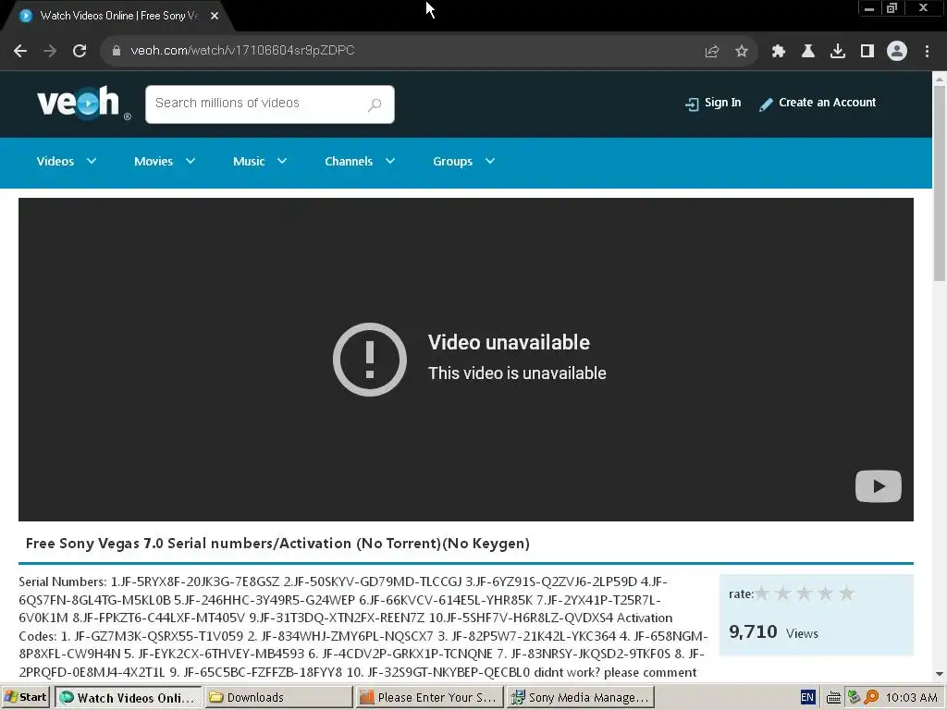Submit search with the magnifier icon
The image size is (947, 710).
[x=375, y=104]
